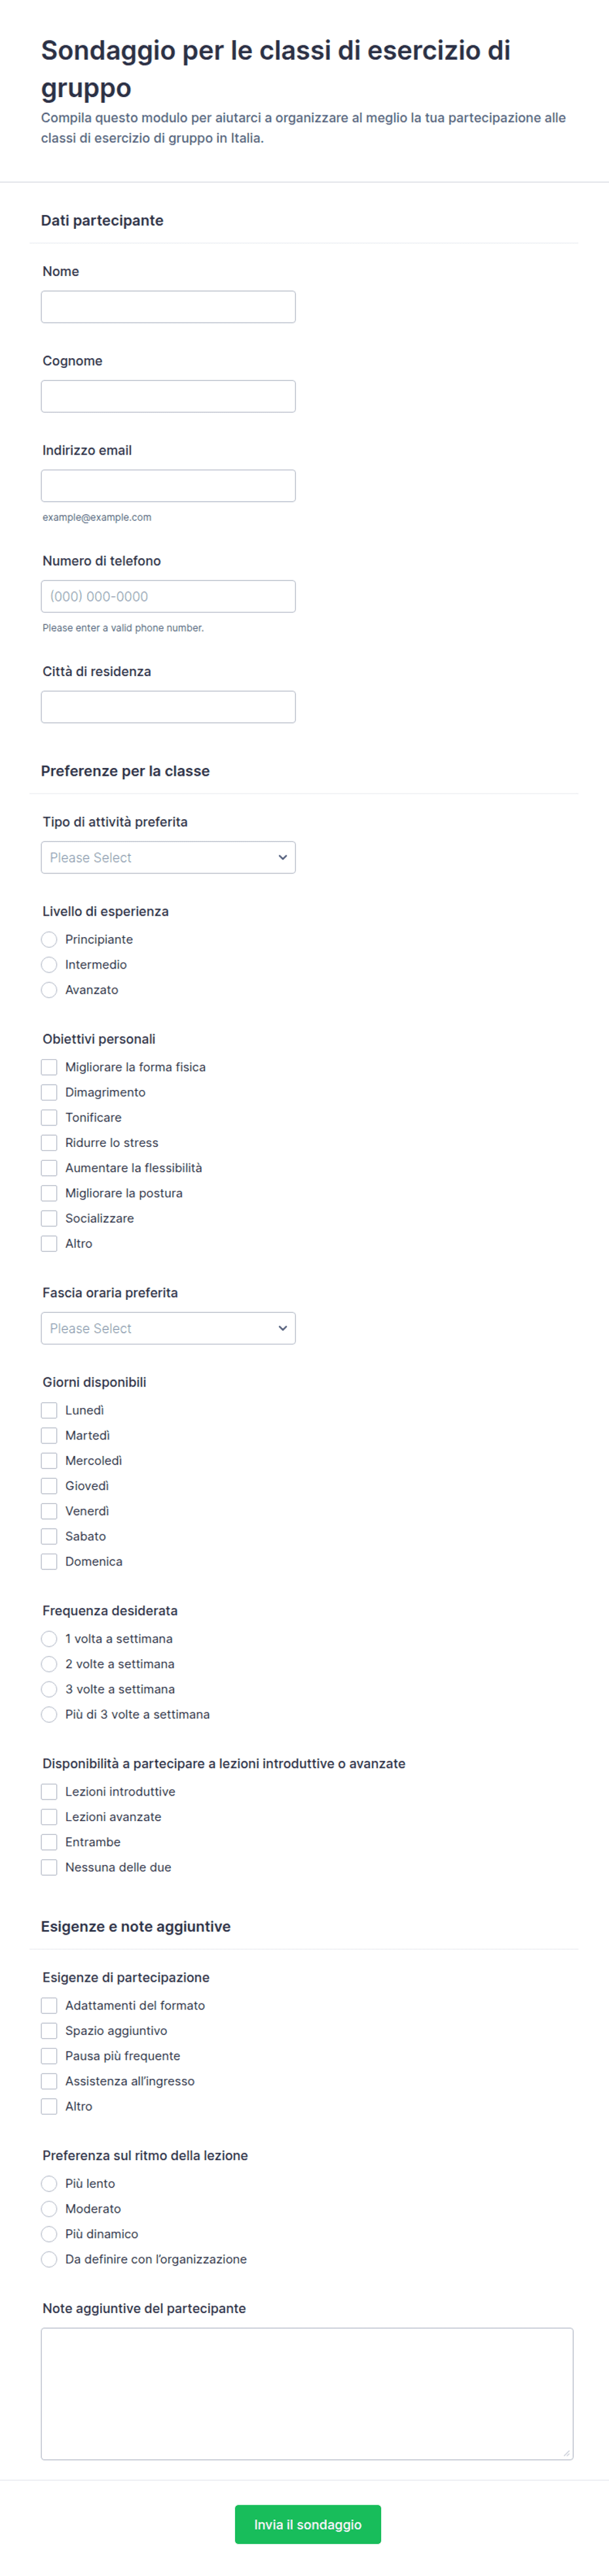Tick the Lezioni introduttive checkbox
Image resolution: width=609 pixels, height=2576 pixels.
tap(49, 1791)
